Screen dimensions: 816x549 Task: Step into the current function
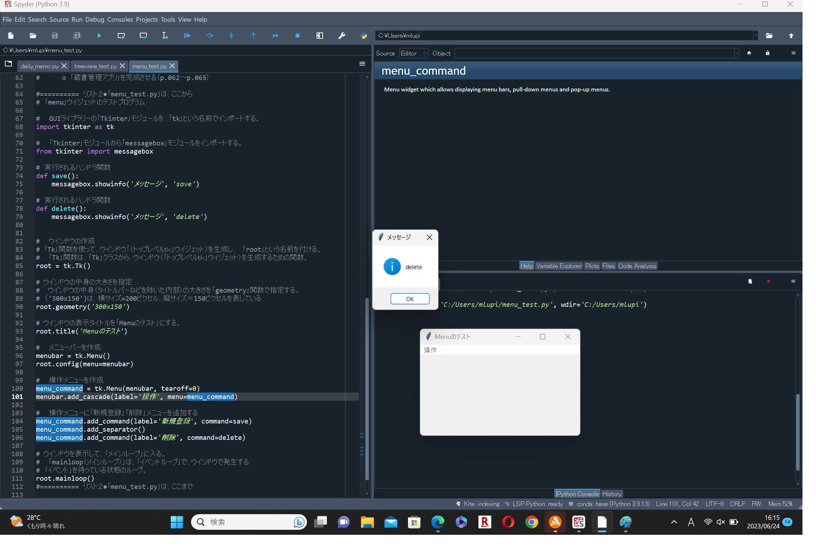(x=231, y=36)
